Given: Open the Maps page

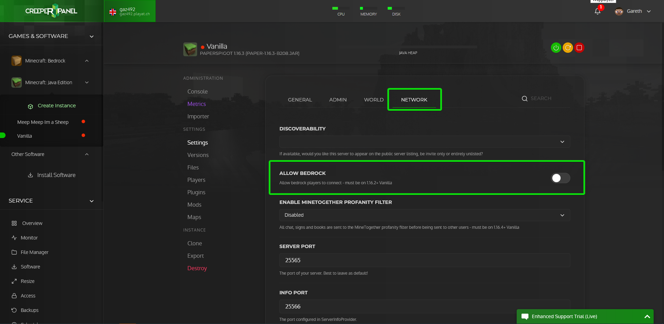Looking at the screenshot, I should [x=194, y=217].
